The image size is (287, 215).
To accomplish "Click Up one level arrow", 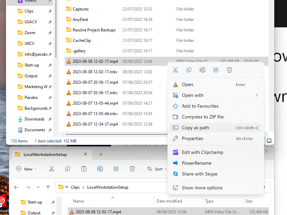I will (x=48, y=187).
